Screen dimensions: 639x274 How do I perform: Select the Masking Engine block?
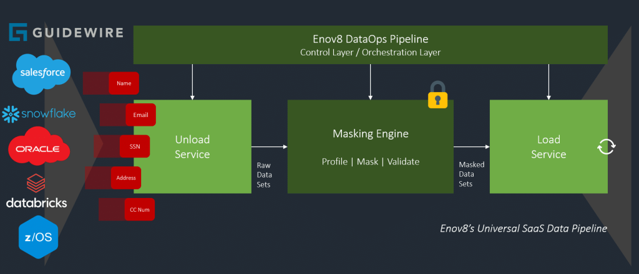coord(370,146)
